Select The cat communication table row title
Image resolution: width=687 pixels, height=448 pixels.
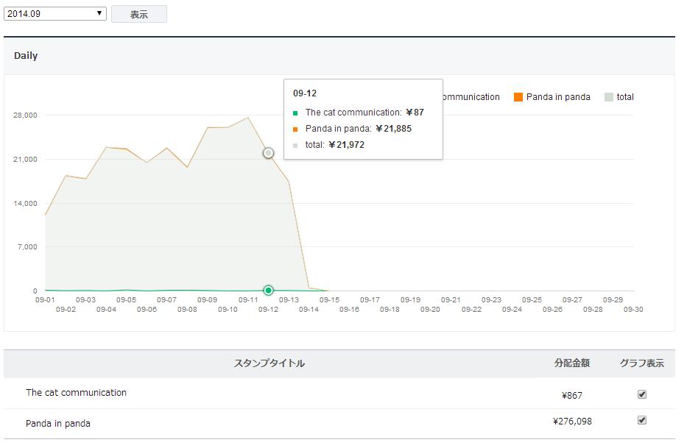click(76, 393)
